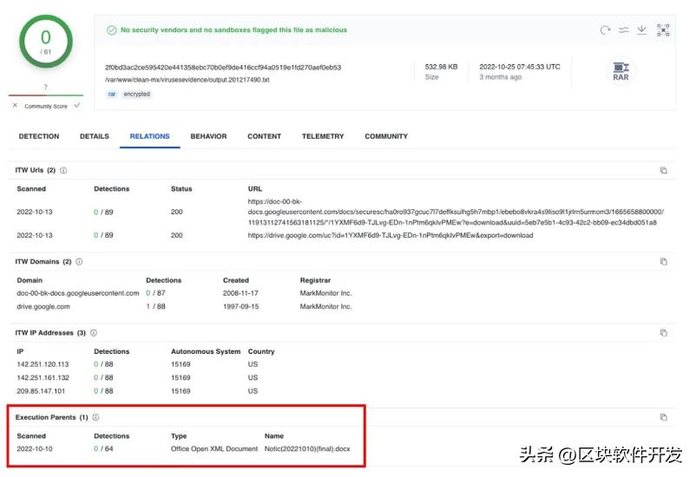The image size is (696, 477).
Task: Open the relations graph icon
Action: (x=663, y=29)
